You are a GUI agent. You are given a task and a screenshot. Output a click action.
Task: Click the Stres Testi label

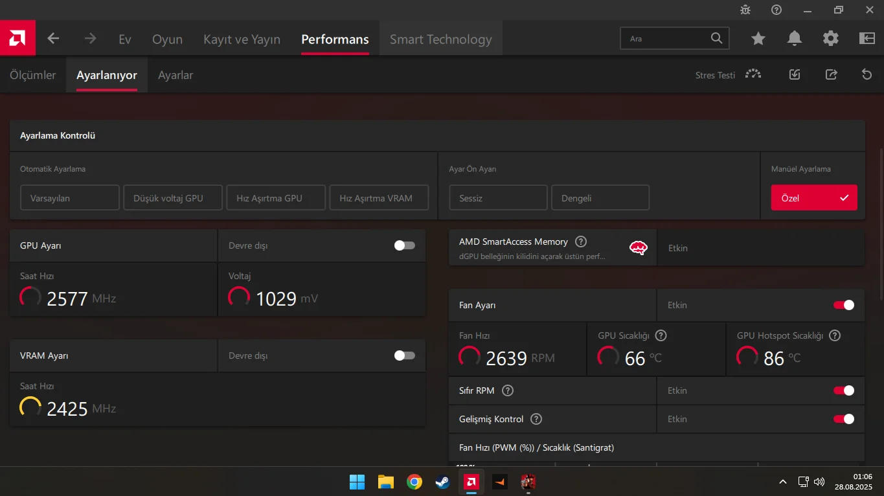(715, 75)
